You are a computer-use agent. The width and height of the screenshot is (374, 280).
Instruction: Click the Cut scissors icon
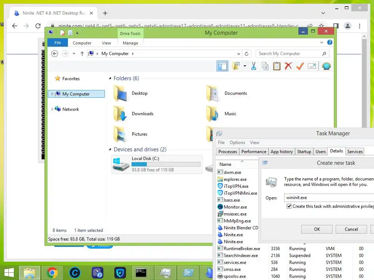pos(253,66)
